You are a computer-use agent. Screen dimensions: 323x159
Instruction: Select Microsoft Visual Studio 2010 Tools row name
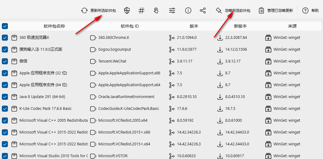point(53,156)
